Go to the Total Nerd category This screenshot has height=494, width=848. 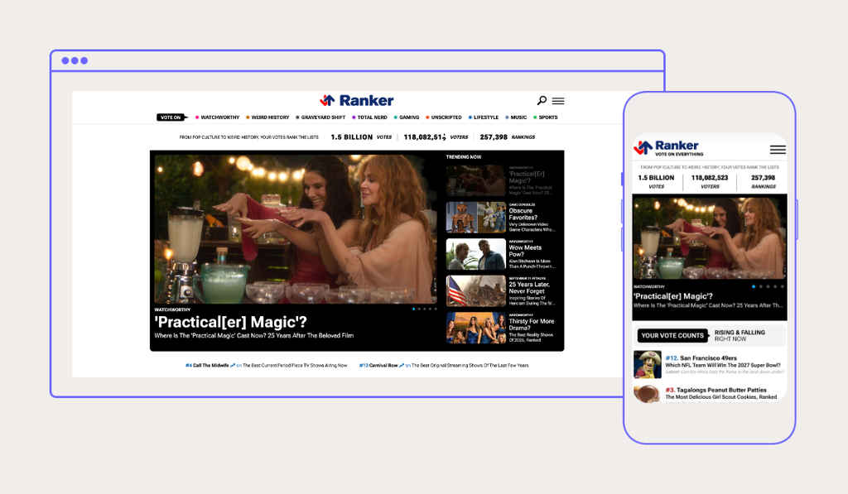coord(369,118)
